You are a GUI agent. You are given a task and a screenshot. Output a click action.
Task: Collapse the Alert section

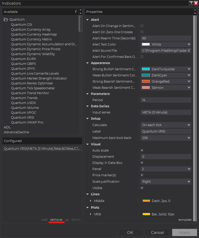(x=88, y=20)
